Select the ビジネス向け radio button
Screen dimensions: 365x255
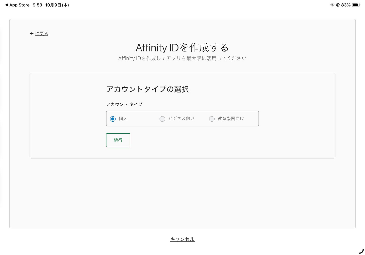pos(162,119)
